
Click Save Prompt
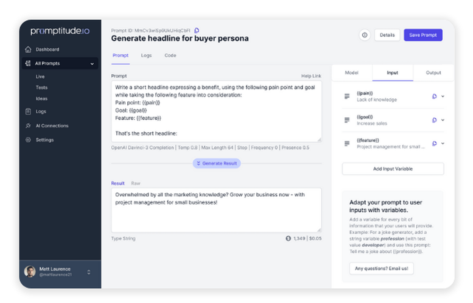coord(423,35)
